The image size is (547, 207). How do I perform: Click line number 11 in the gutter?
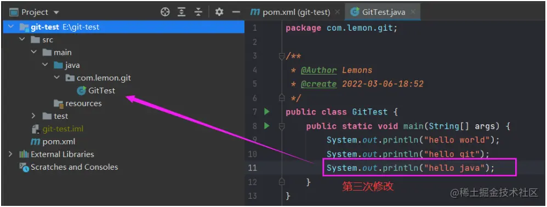pos(252,168)
